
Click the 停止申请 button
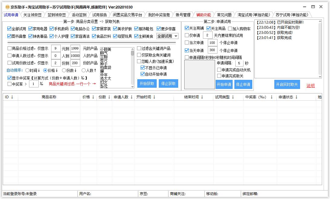(x=243, y=84)
